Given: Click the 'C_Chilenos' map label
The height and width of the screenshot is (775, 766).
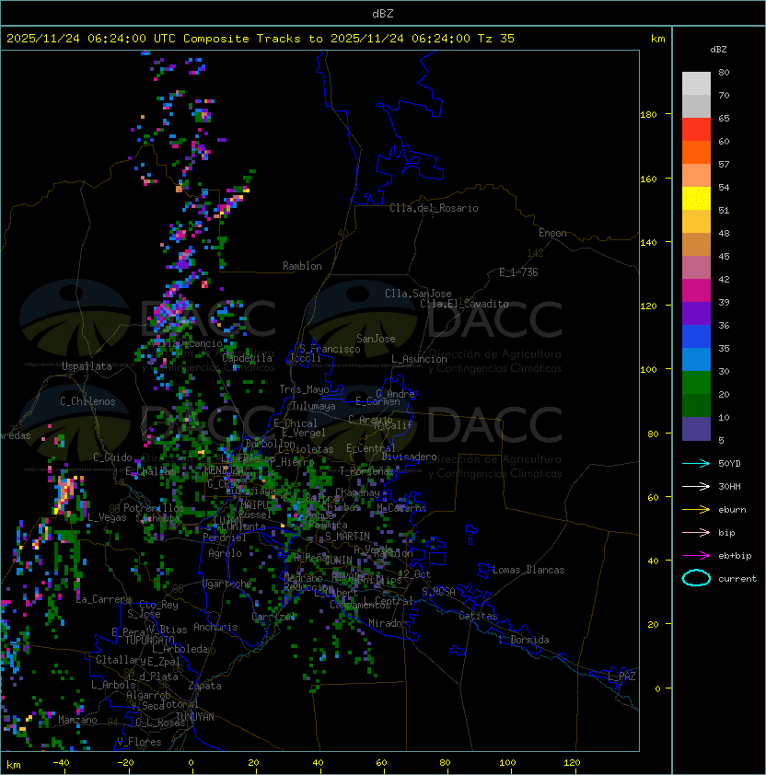Looking at the screenshot, I should click(x=87, y=401).
